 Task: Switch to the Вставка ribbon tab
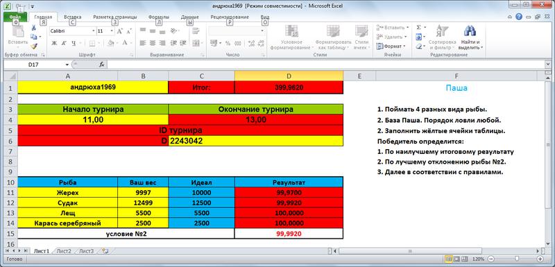(73, 17)
